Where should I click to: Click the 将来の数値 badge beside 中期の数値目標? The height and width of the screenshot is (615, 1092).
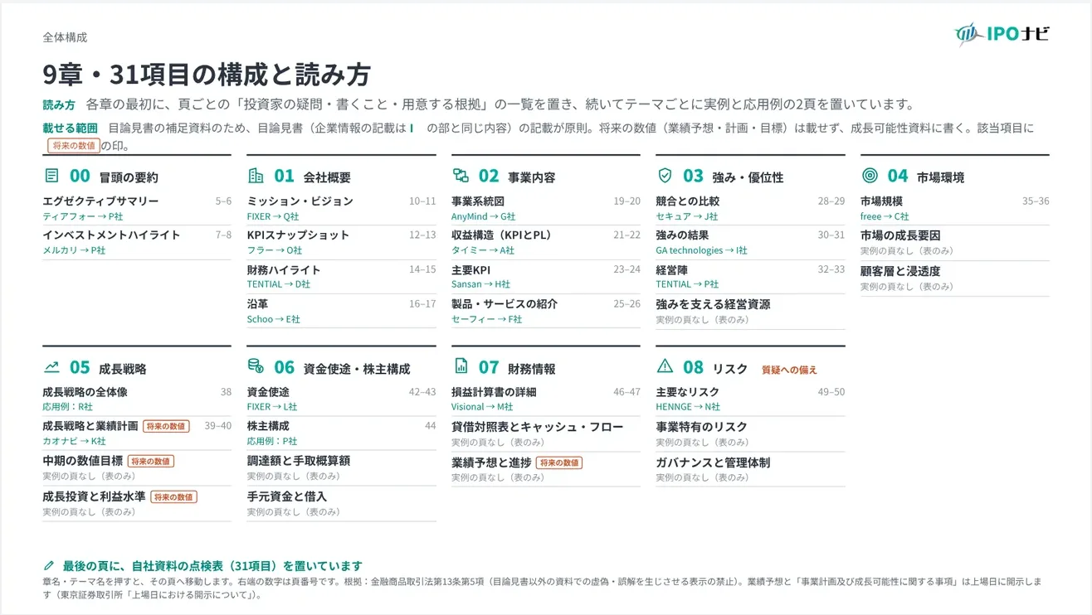click(x=150, y=462)
